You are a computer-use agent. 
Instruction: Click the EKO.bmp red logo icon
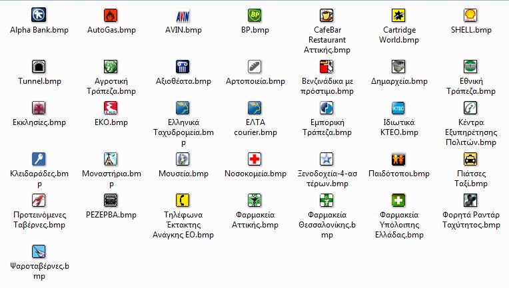[x=111, y=108]
